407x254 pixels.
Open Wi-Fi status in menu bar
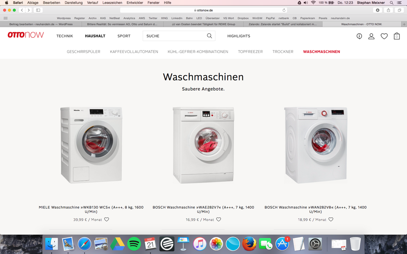[313, 2]
